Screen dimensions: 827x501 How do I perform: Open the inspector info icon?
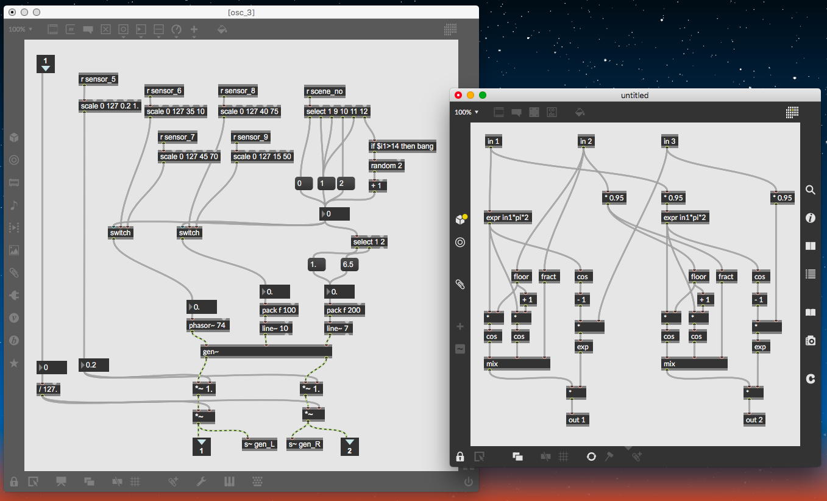[x=811, y=218]
